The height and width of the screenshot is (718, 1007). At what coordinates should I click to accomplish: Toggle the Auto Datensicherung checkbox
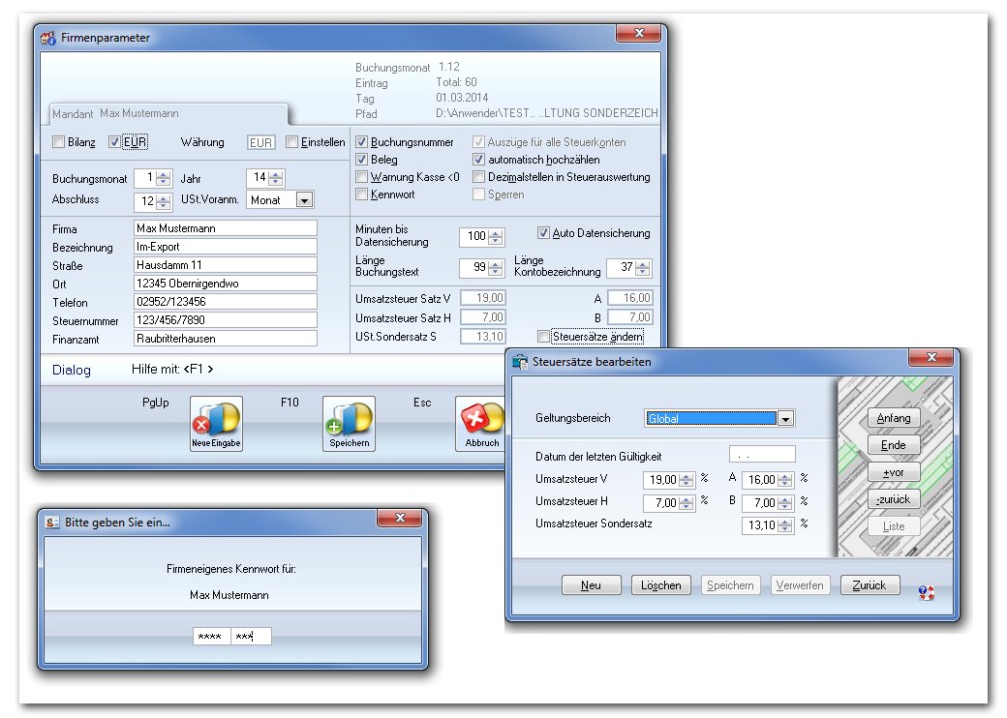point(543,233)
